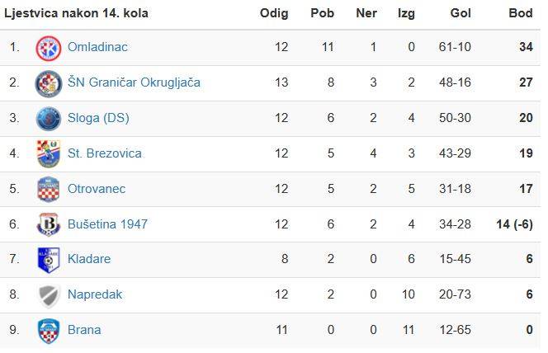Click the Bod column header
Screen dimensions: 548x353
(x=521, y=14)
